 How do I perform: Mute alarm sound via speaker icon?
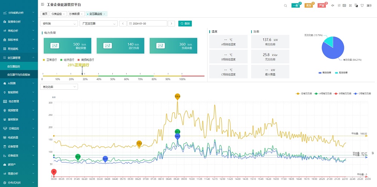point(333,5)
